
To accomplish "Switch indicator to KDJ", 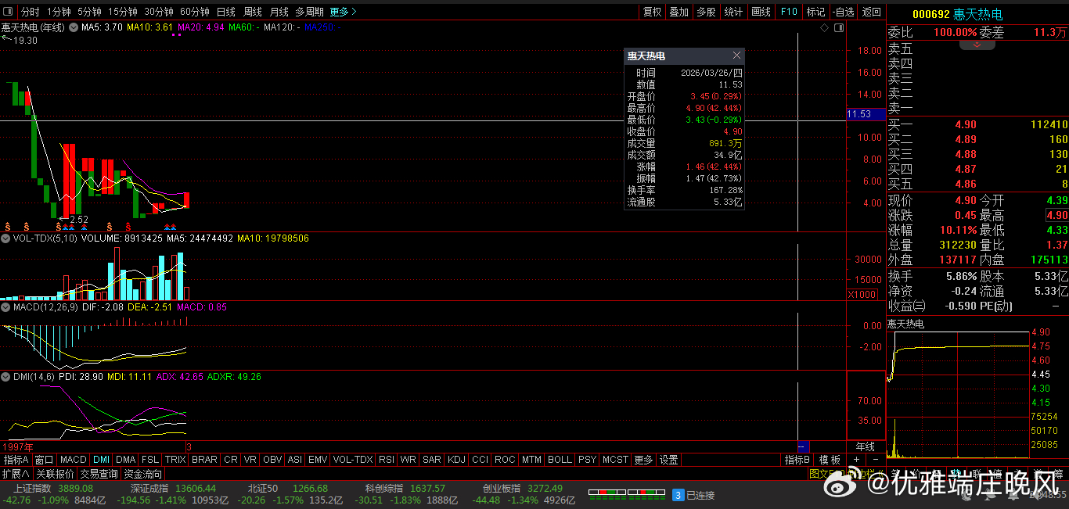I will pos(456,460).
